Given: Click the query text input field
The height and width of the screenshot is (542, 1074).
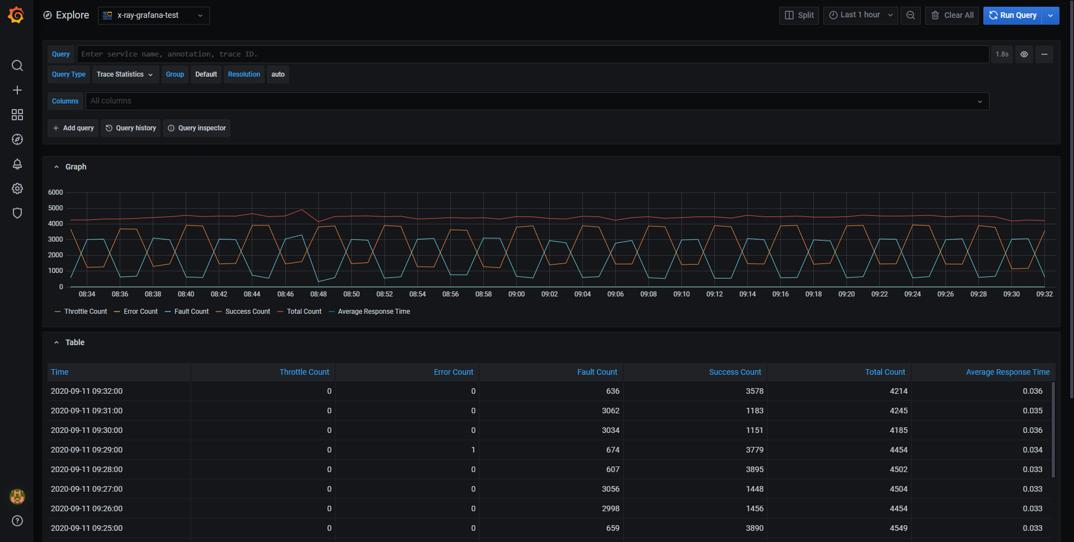Looking at the screenshot, I should 531,54.
